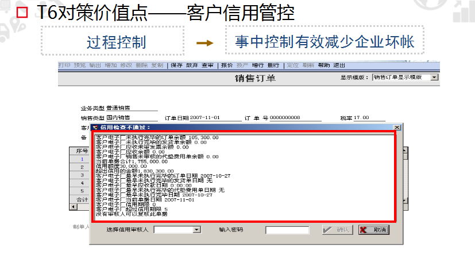475x256 pixels.
Task: Click the 修改 modify toolbar item
Action: pos(126,65)
